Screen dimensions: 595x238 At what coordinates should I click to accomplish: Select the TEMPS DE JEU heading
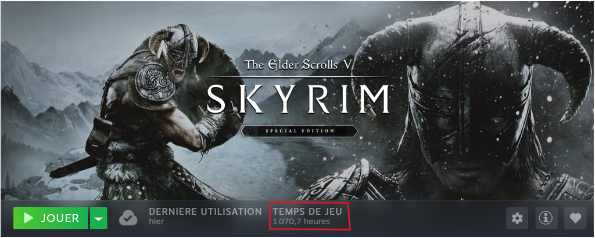coord(307,212)
